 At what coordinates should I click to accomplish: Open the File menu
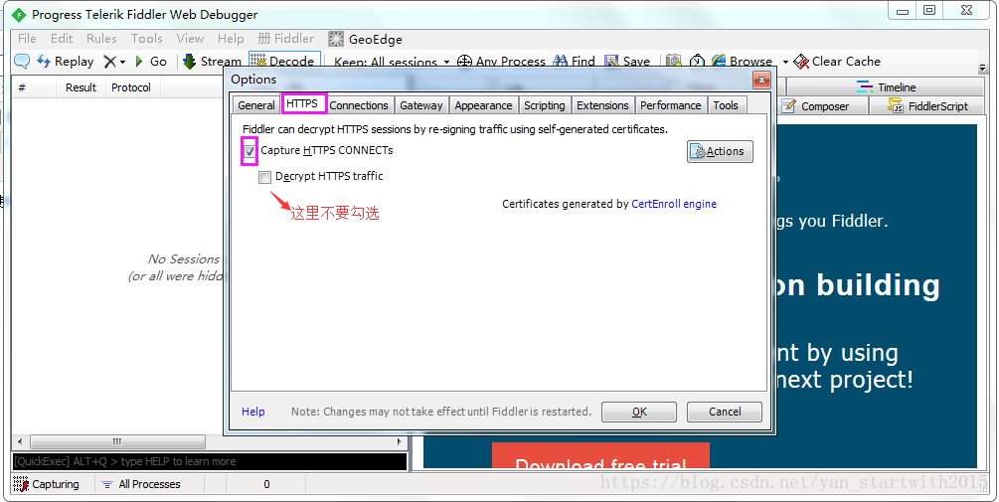[x=27, y=38]
